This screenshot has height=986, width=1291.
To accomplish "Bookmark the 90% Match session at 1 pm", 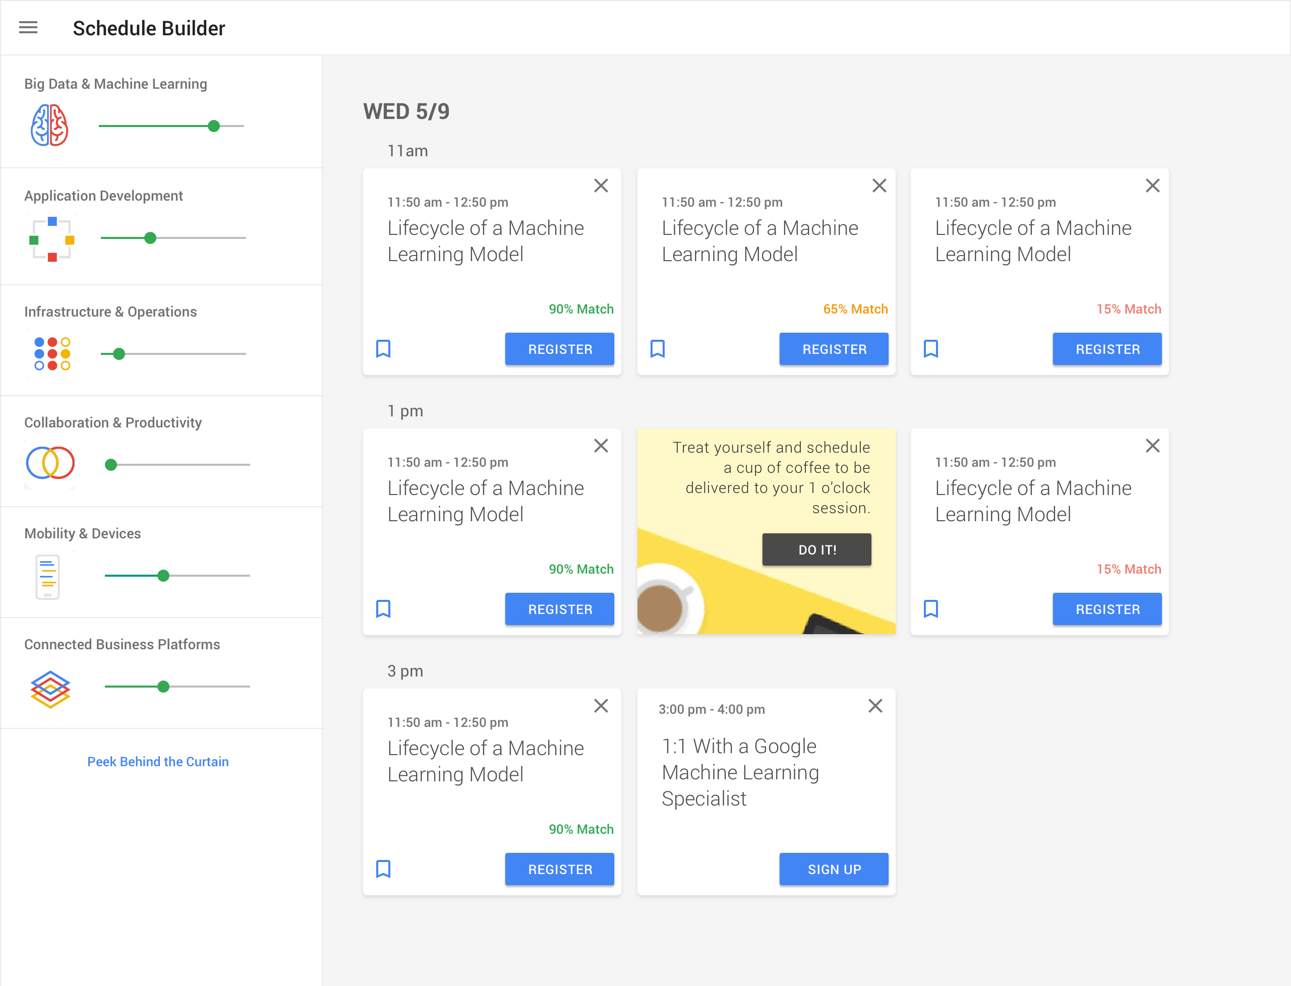I will pos(383,608).
